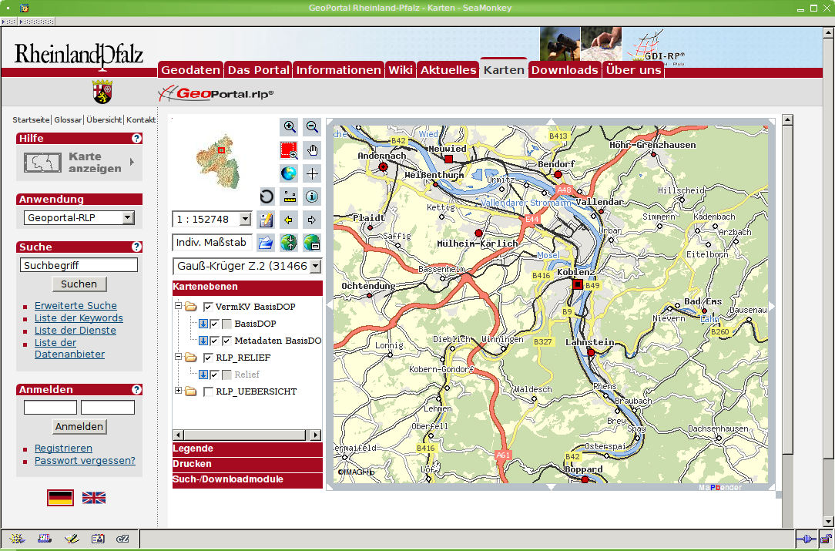Screen dimensions: 835x551
Task: Click the reload map circular arrow icon
Action: pos(267,196)
